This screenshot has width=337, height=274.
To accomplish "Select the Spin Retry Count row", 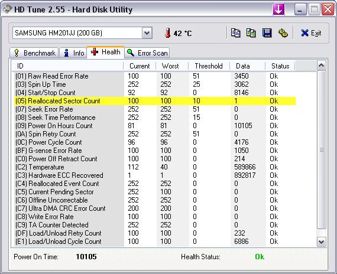I will [155, 134].
